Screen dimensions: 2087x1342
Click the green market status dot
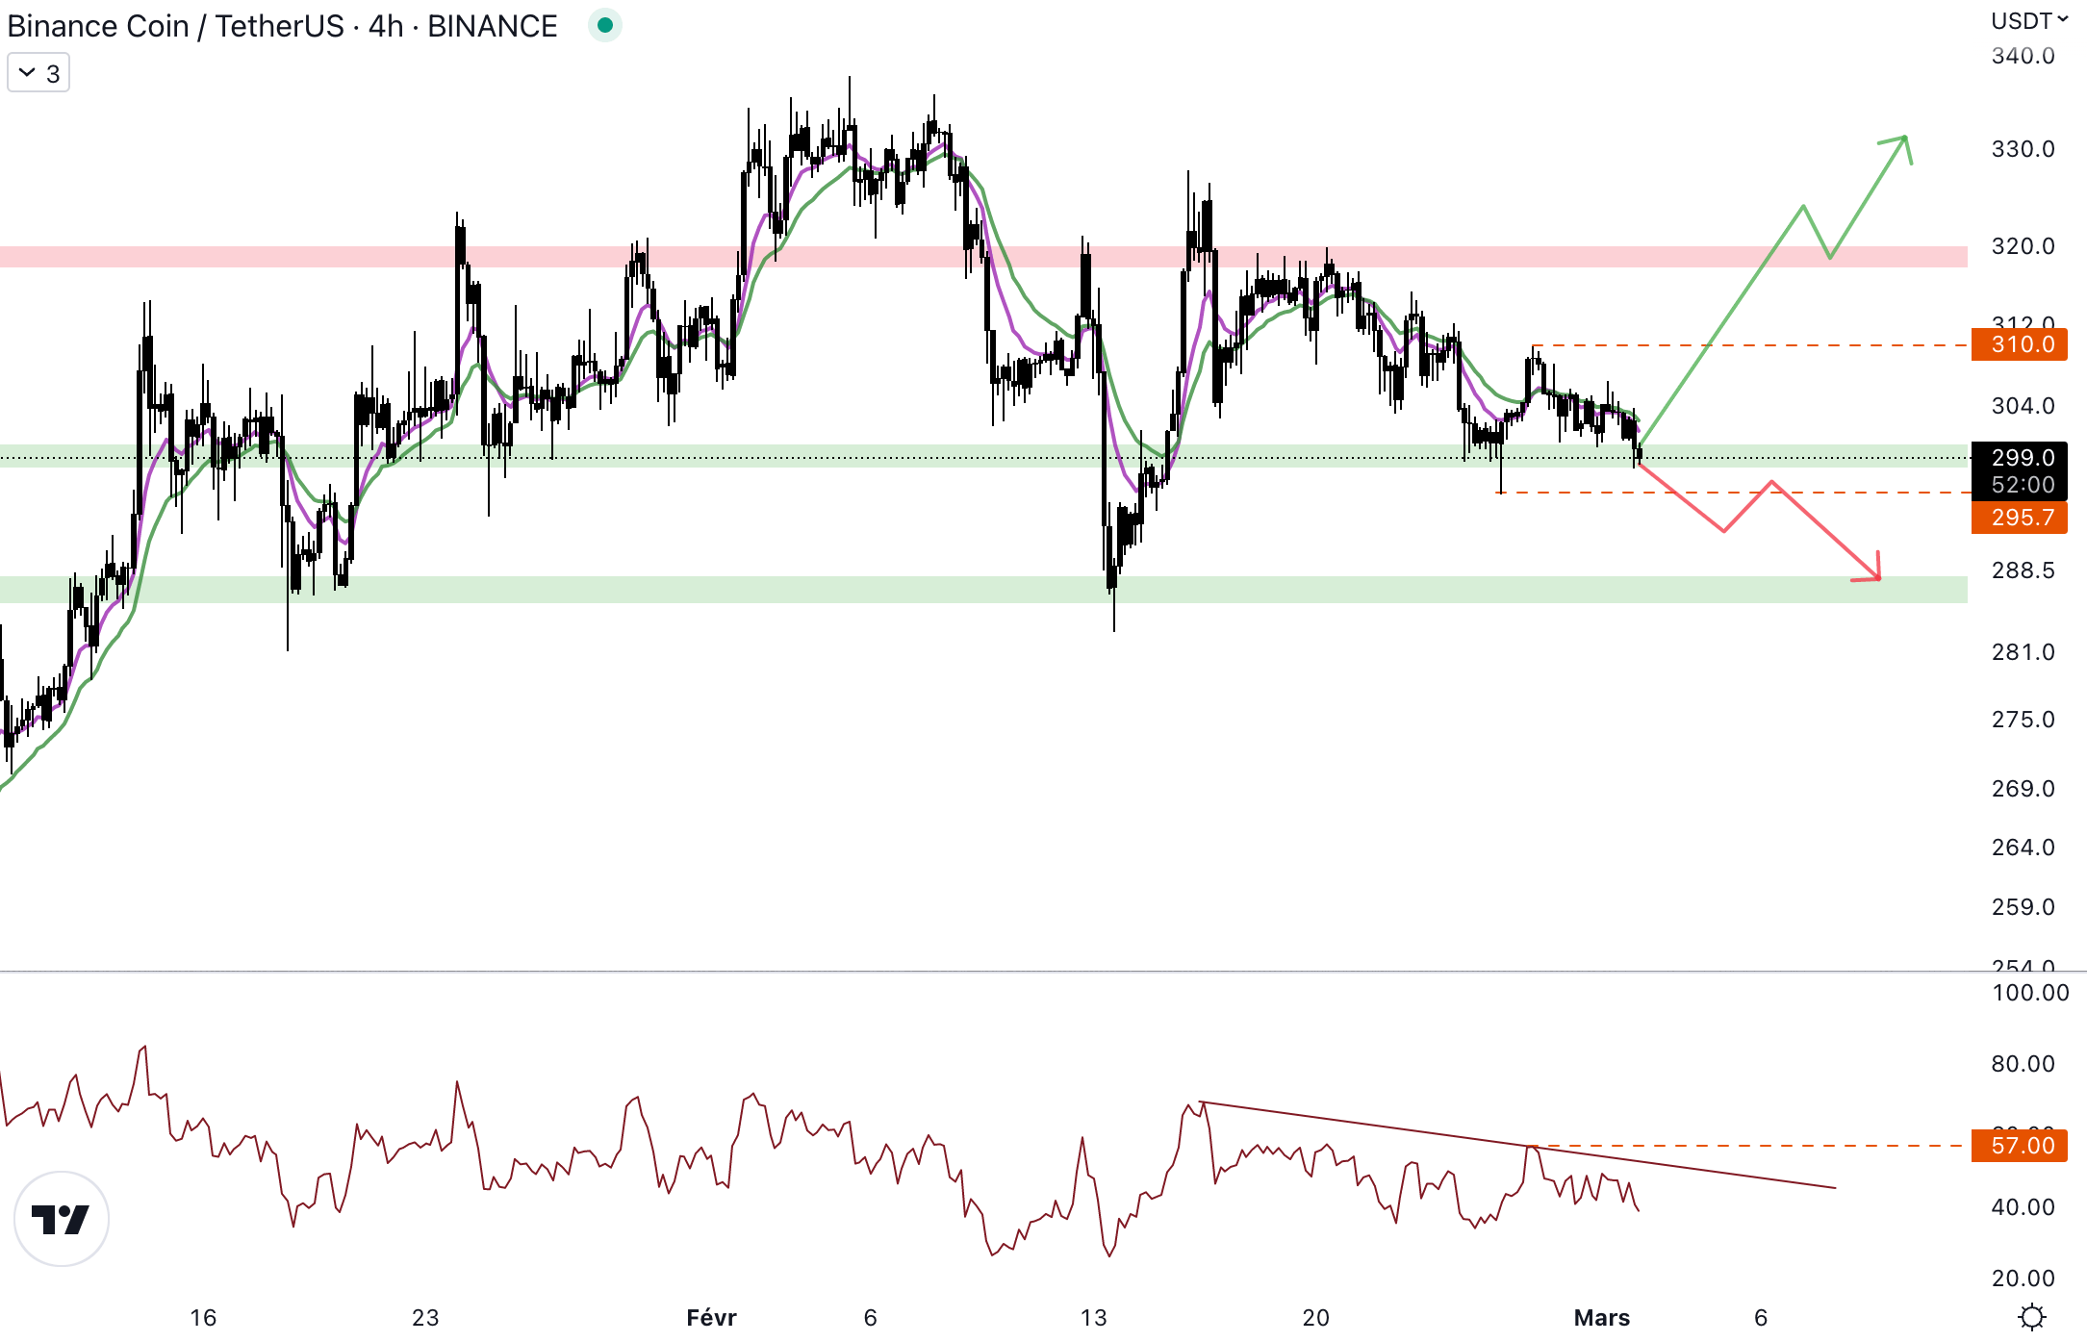[604, 25]
